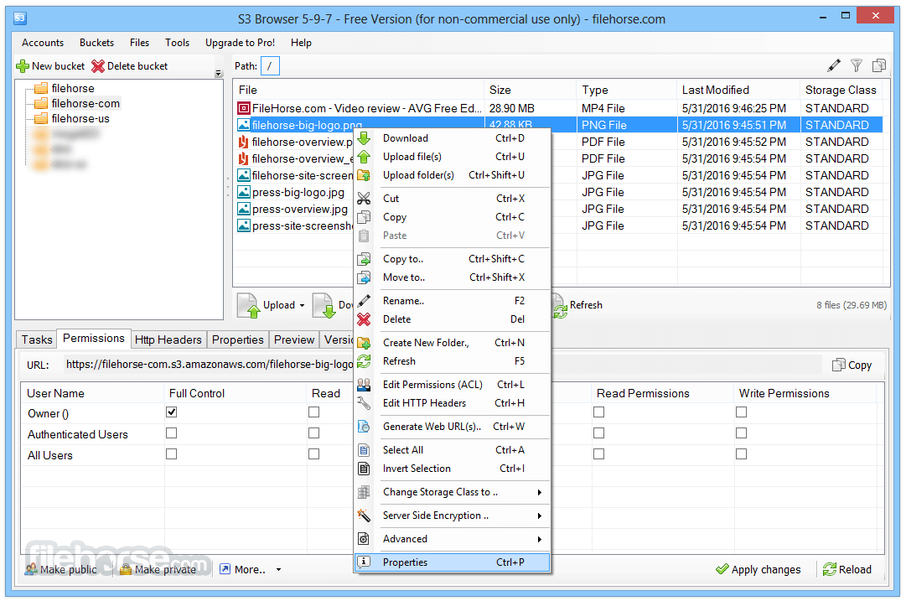
Task: Click Make public button
Action: 61,570
